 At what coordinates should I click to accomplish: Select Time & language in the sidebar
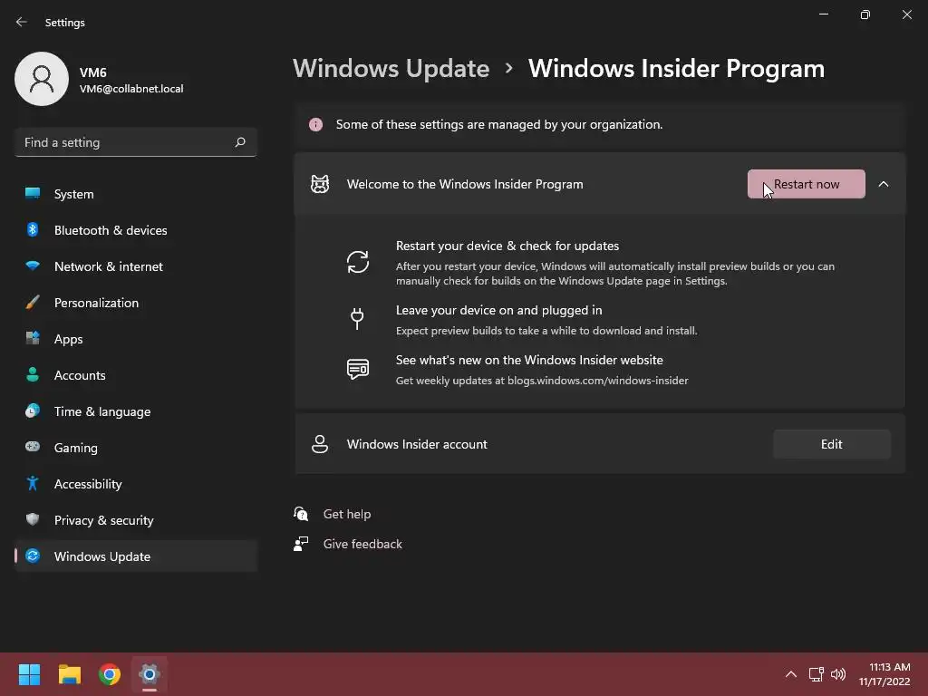(x=136, y=411)
